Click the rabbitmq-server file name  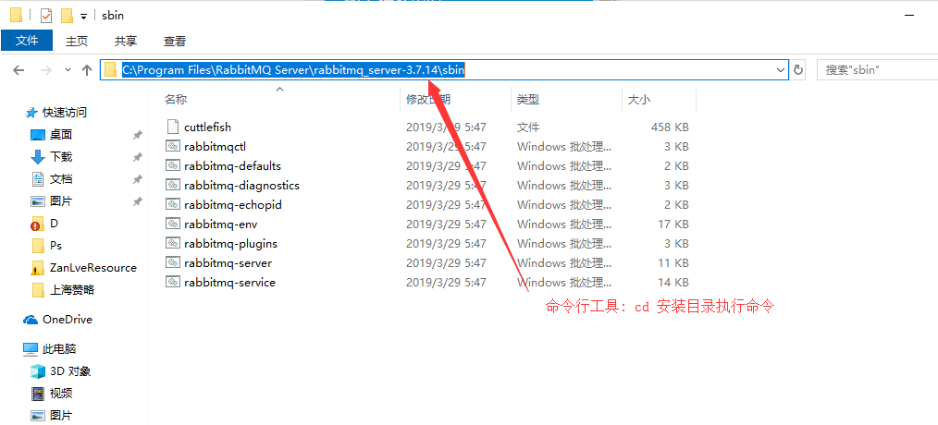pos(228,263)
